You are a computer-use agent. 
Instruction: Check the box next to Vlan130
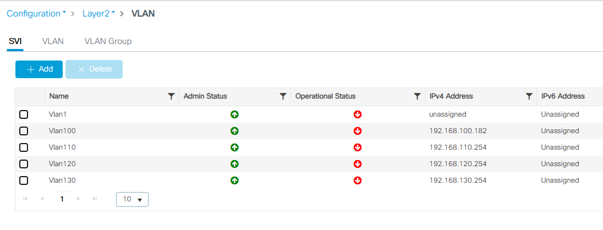pyautogui.click(x=24, y=180)
